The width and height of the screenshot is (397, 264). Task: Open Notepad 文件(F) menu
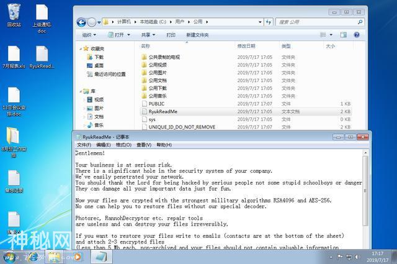click(x=84, y=145)
